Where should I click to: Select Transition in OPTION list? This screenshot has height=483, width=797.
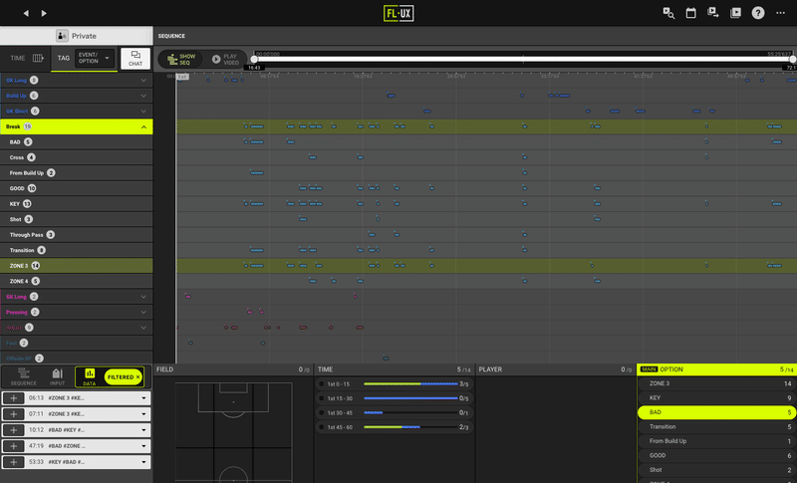[x=717, y=426]
